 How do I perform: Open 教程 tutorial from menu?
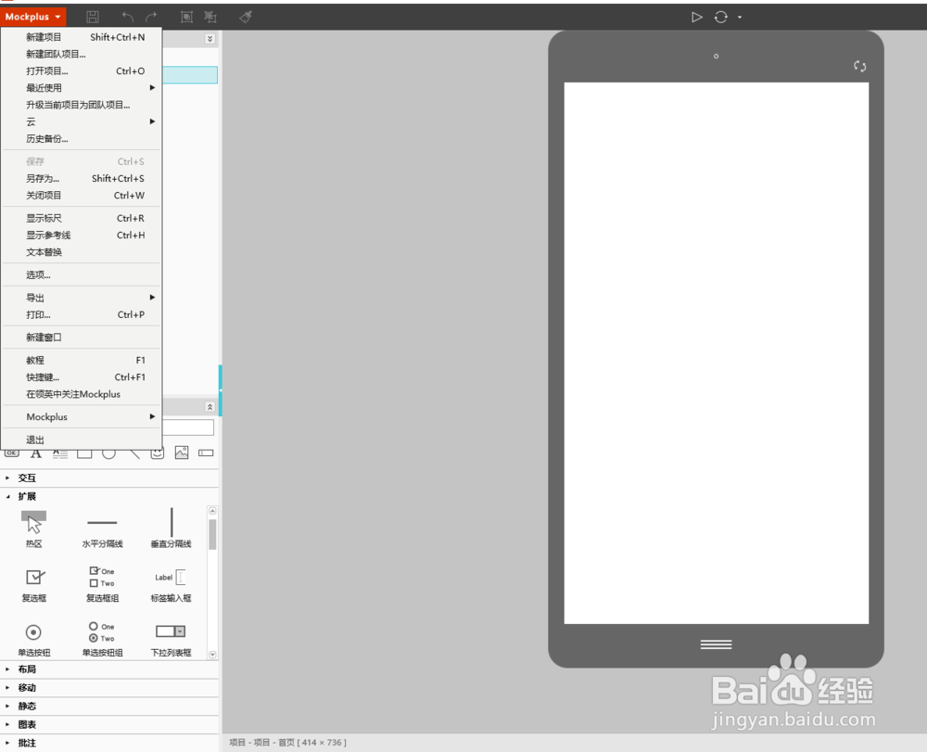click(x=82, y=360)
